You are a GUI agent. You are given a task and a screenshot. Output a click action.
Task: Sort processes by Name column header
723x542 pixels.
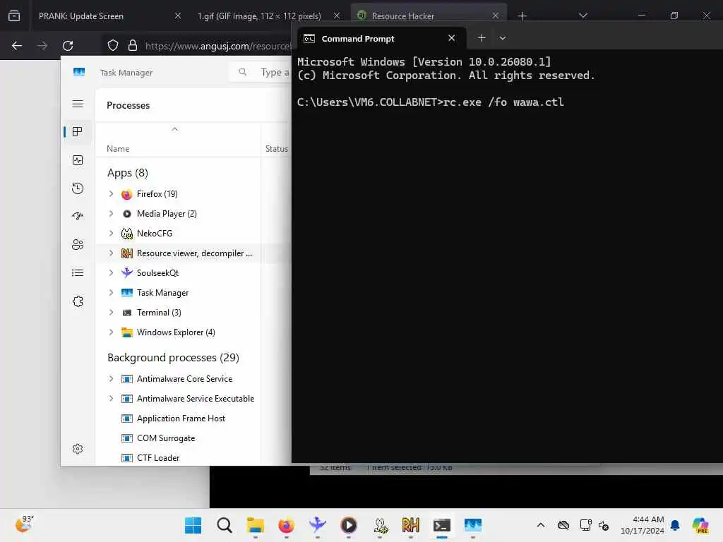pyautogui.click(x=178, y=140)
